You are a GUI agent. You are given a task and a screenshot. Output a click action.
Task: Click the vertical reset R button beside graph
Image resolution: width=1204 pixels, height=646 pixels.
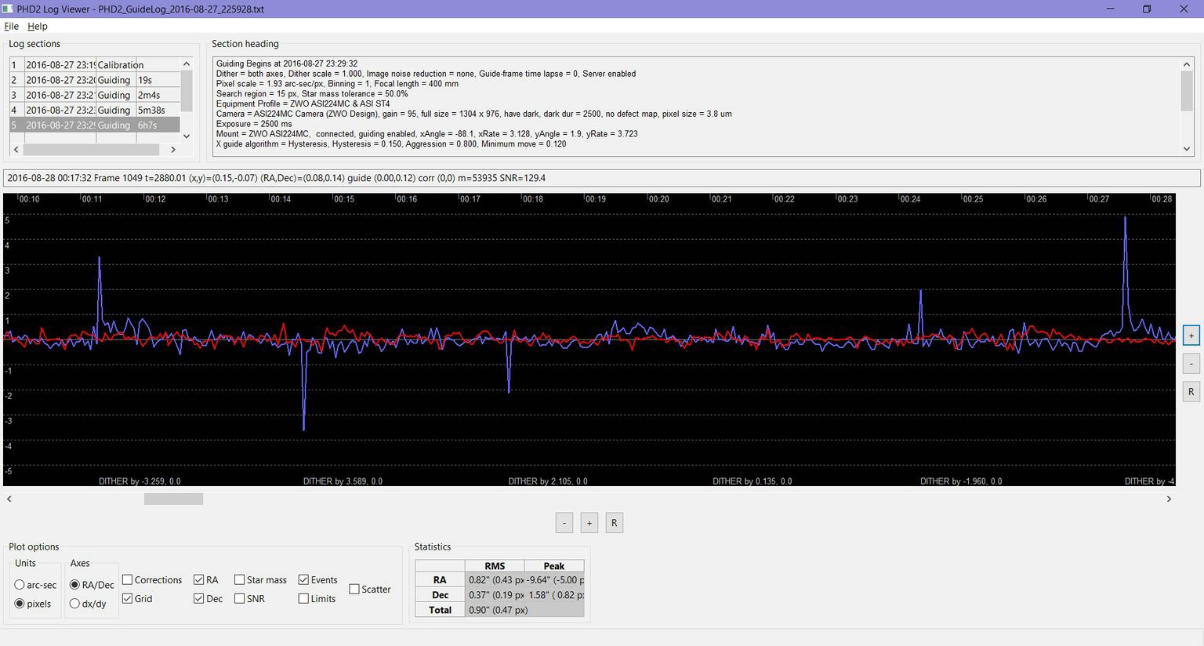point(1191,392)
